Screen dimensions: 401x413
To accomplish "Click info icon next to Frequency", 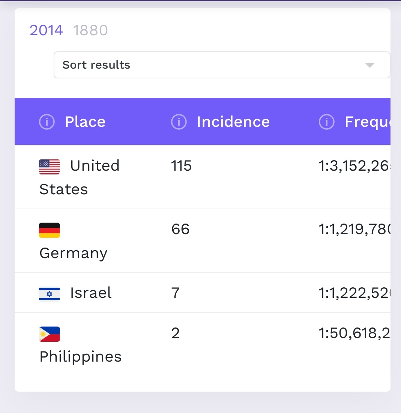I will [327, 122].
